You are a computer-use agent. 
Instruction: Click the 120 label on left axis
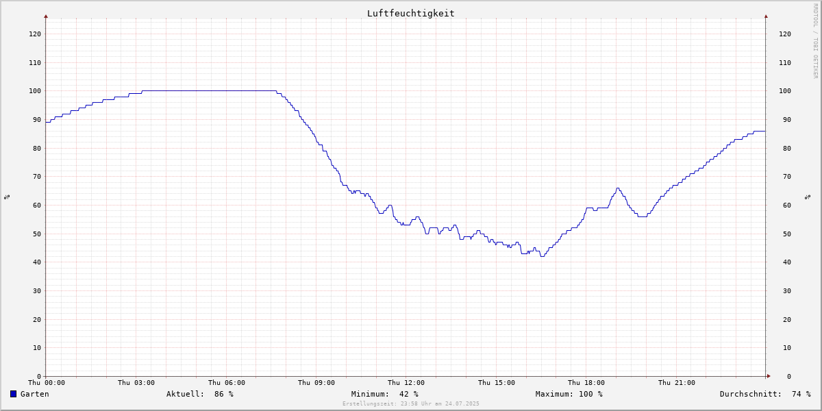[x=35, y=34]
